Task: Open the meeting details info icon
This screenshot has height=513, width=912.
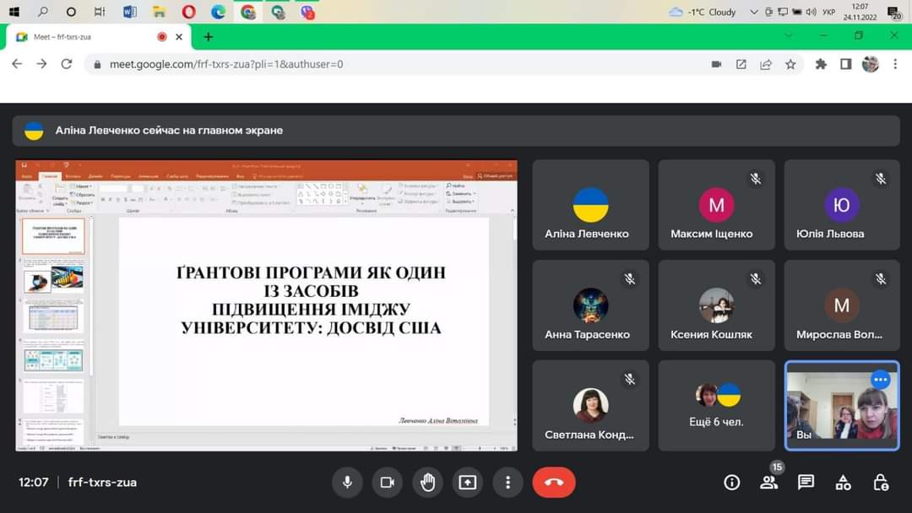Action: (x=732, y=483)
